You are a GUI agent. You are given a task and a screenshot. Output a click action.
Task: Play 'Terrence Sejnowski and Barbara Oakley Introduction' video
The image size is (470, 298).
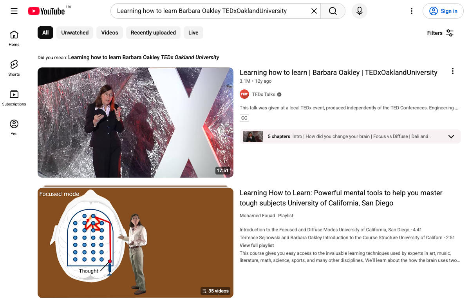click(347, 238)
